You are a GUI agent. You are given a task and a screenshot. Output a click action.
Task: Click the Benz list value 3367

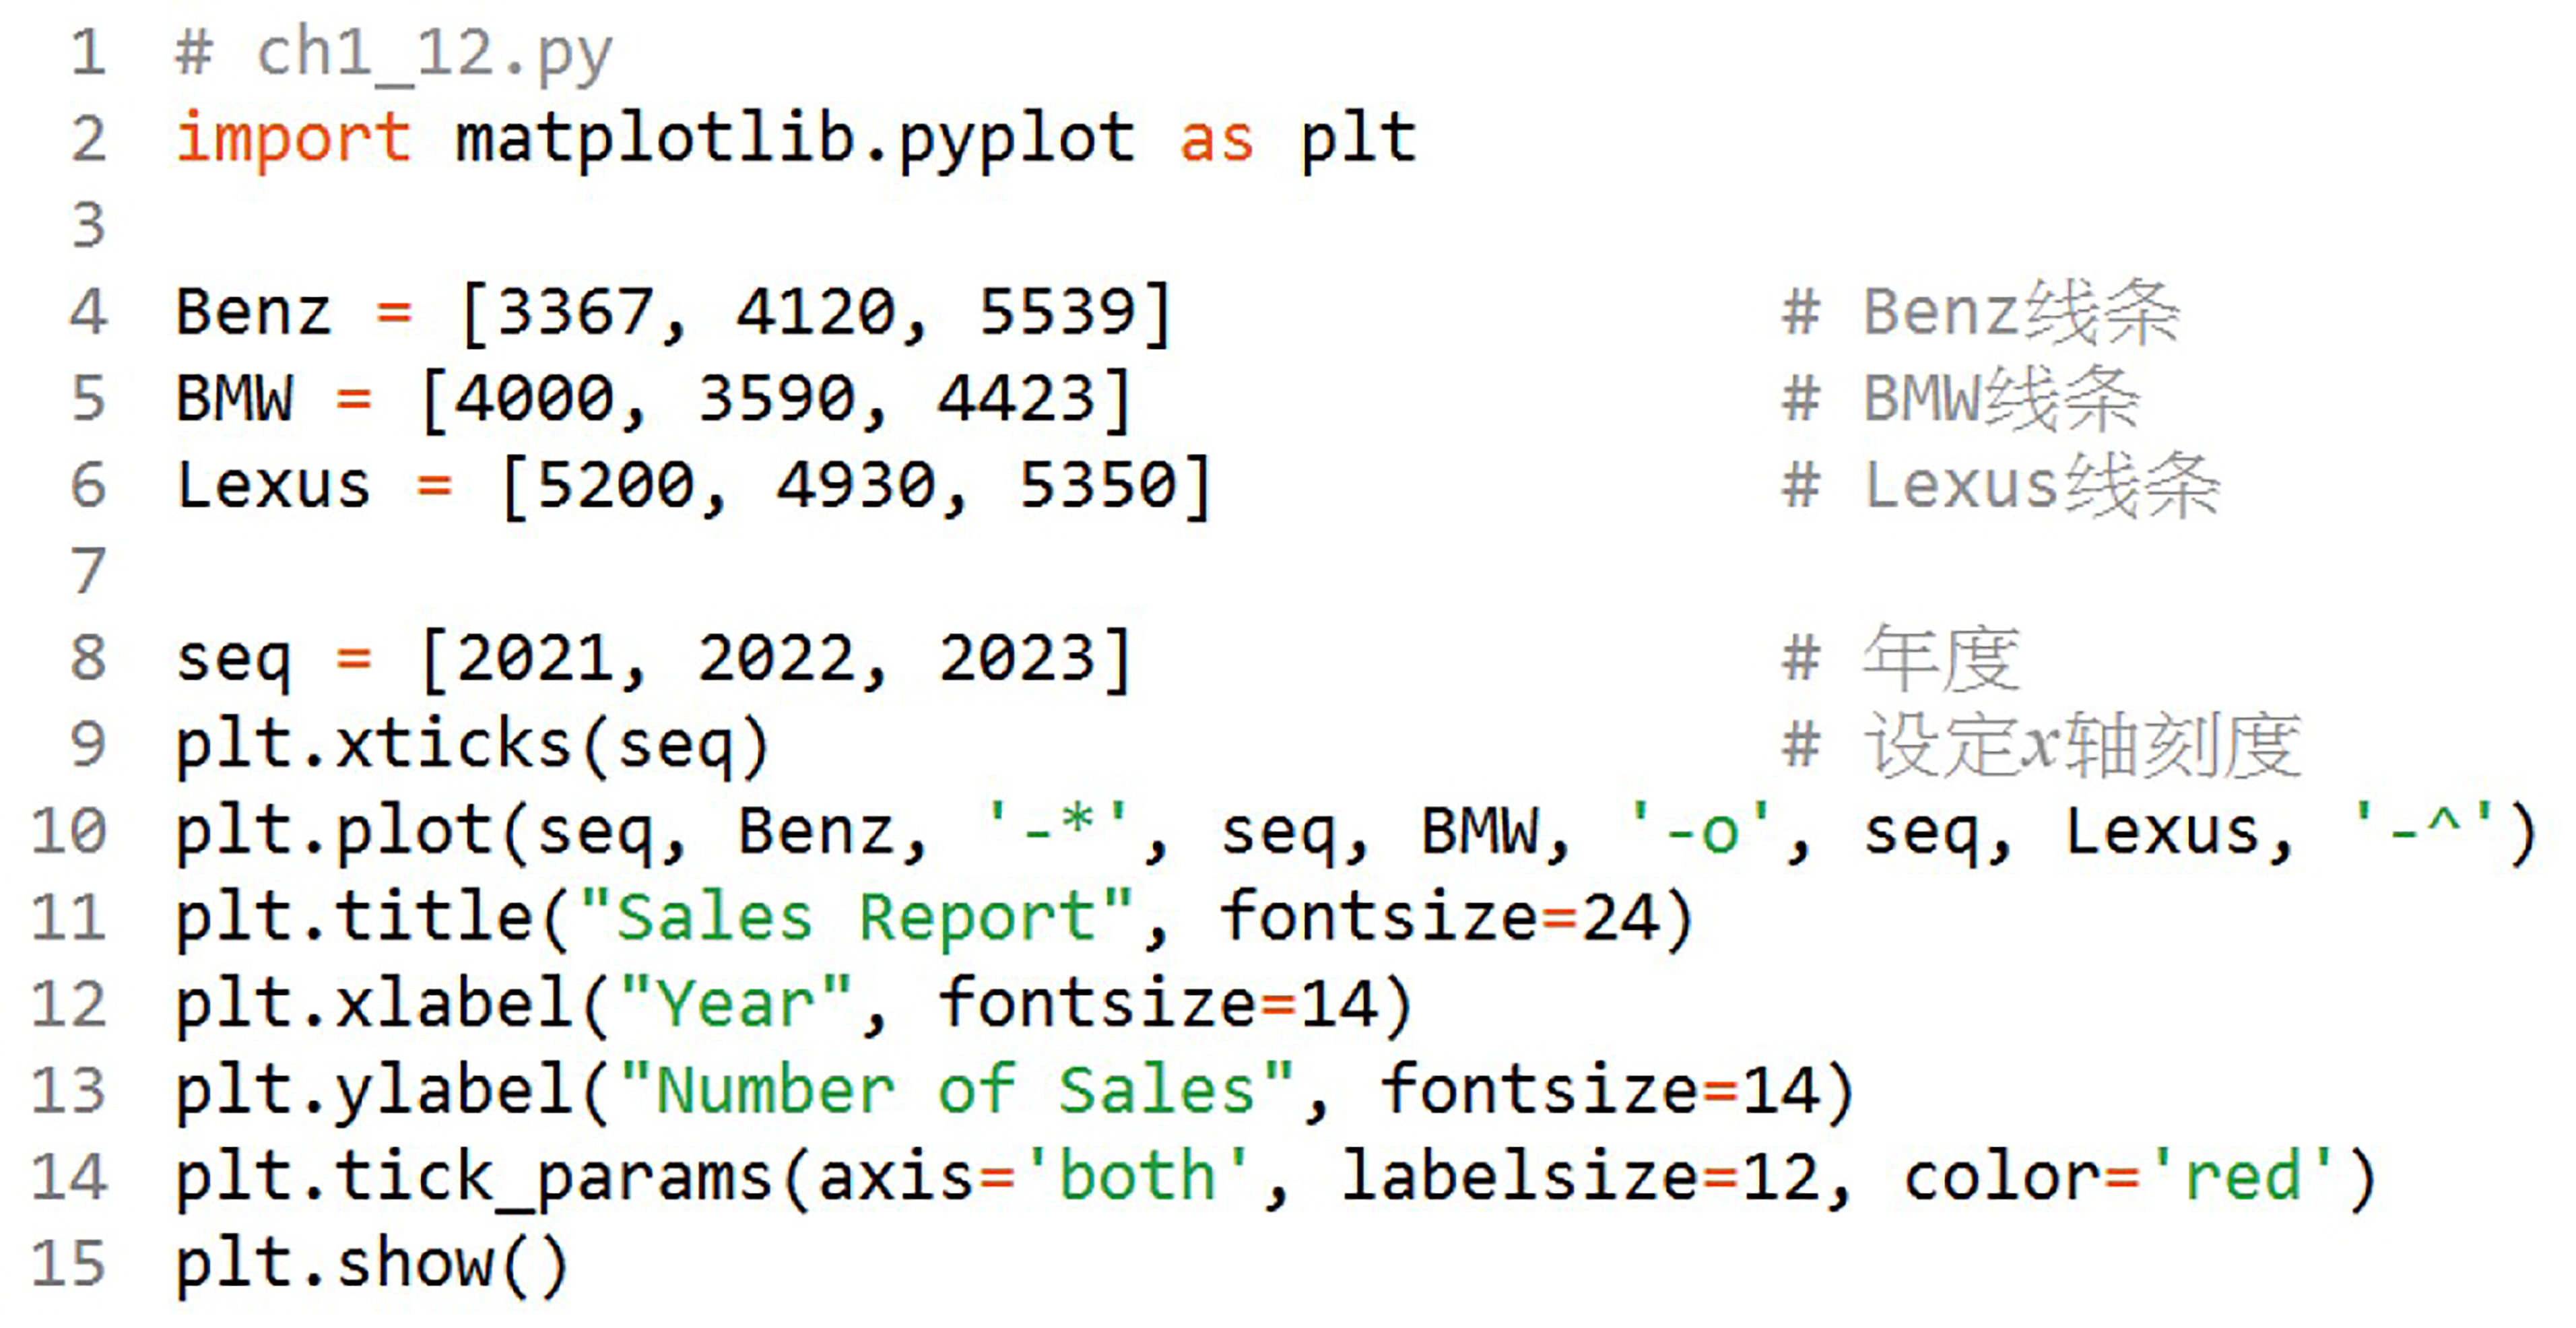(575, 312)
